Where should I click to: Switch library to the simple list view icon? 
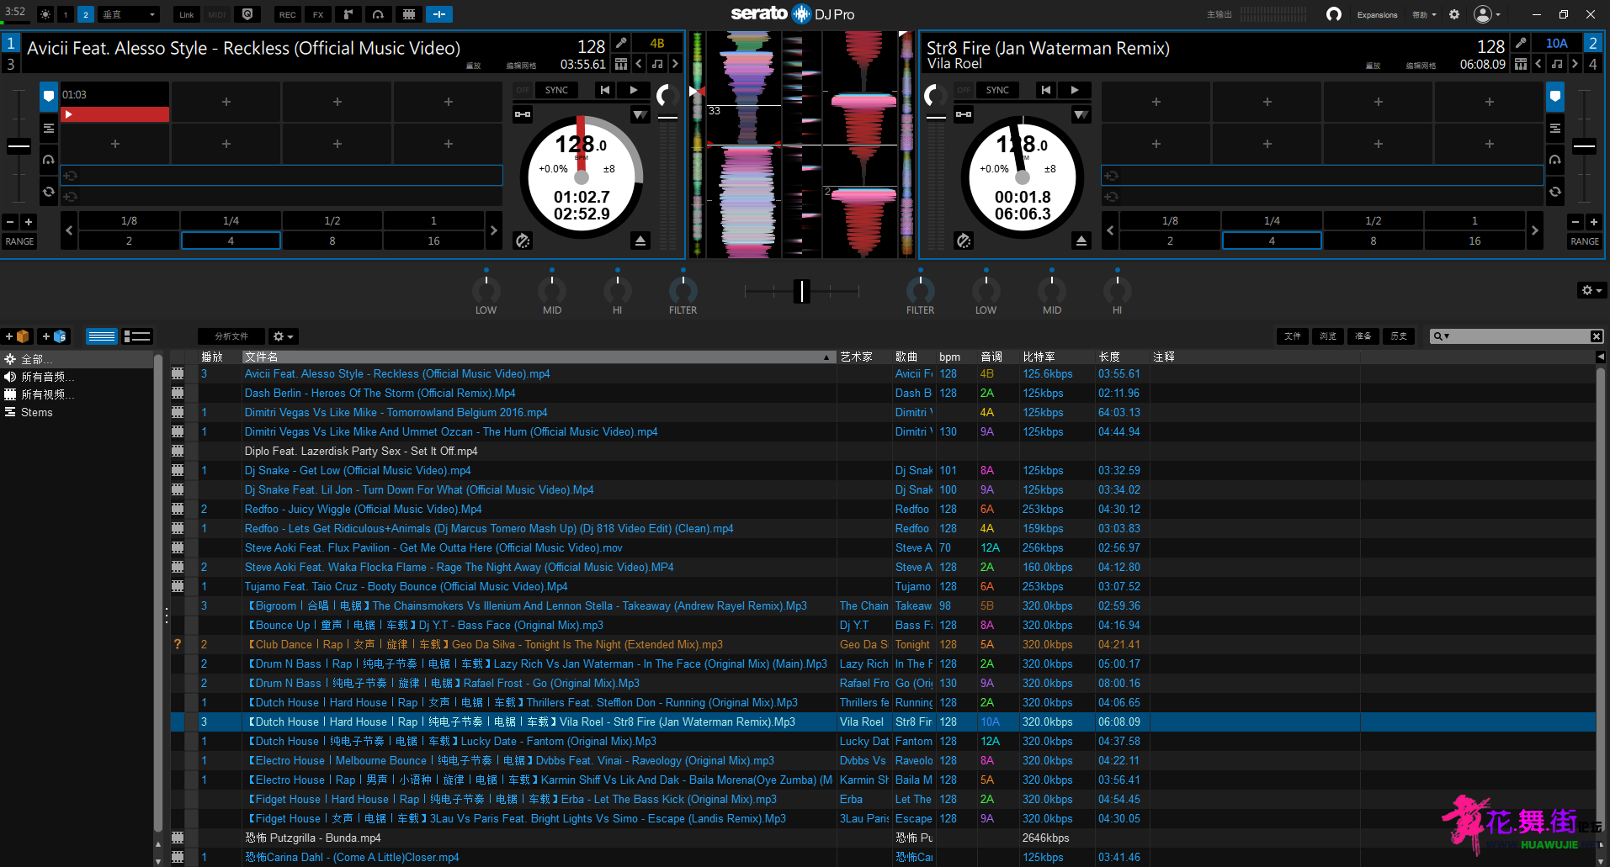coord(102,336)
